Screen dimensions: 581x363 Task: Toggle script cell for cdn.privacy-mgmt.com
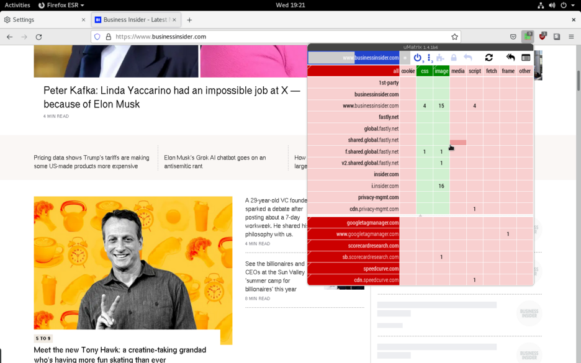(475, 209)
